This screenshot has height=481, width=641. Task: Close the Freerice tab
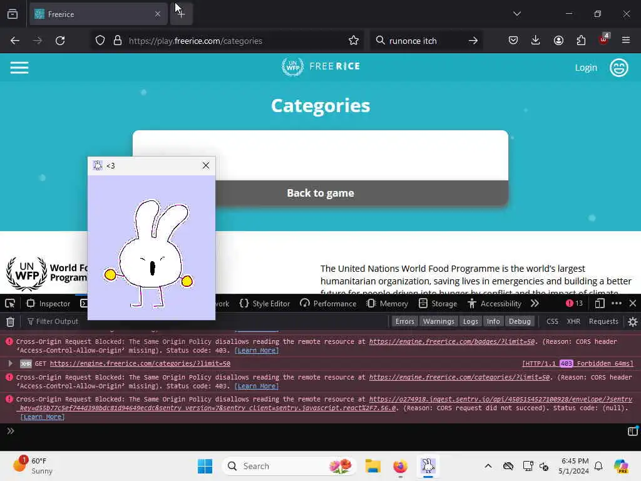coord(158,14)
